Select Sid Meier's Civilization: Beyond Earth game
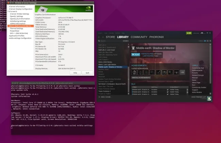This screenshot has height=143, width=221. pos(112,84)
